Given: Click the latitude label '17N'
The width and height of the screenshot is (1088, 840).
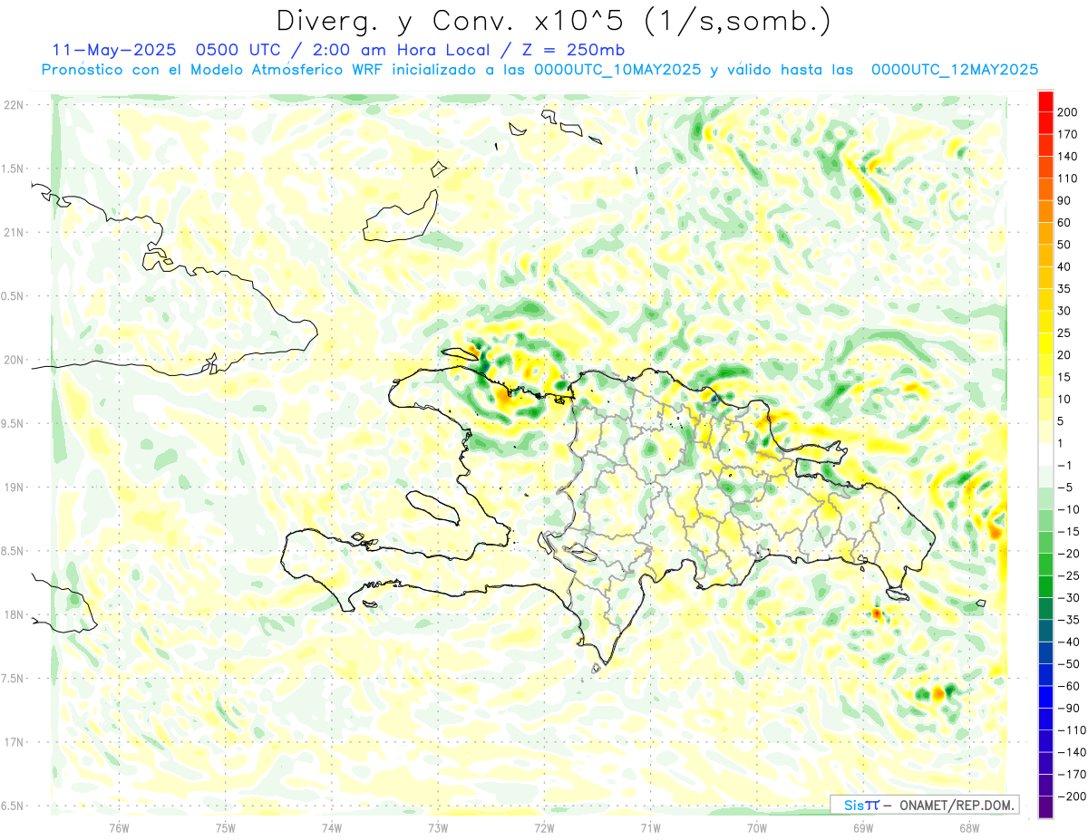Looking at the screenshot, I should (x=14, y=742).
